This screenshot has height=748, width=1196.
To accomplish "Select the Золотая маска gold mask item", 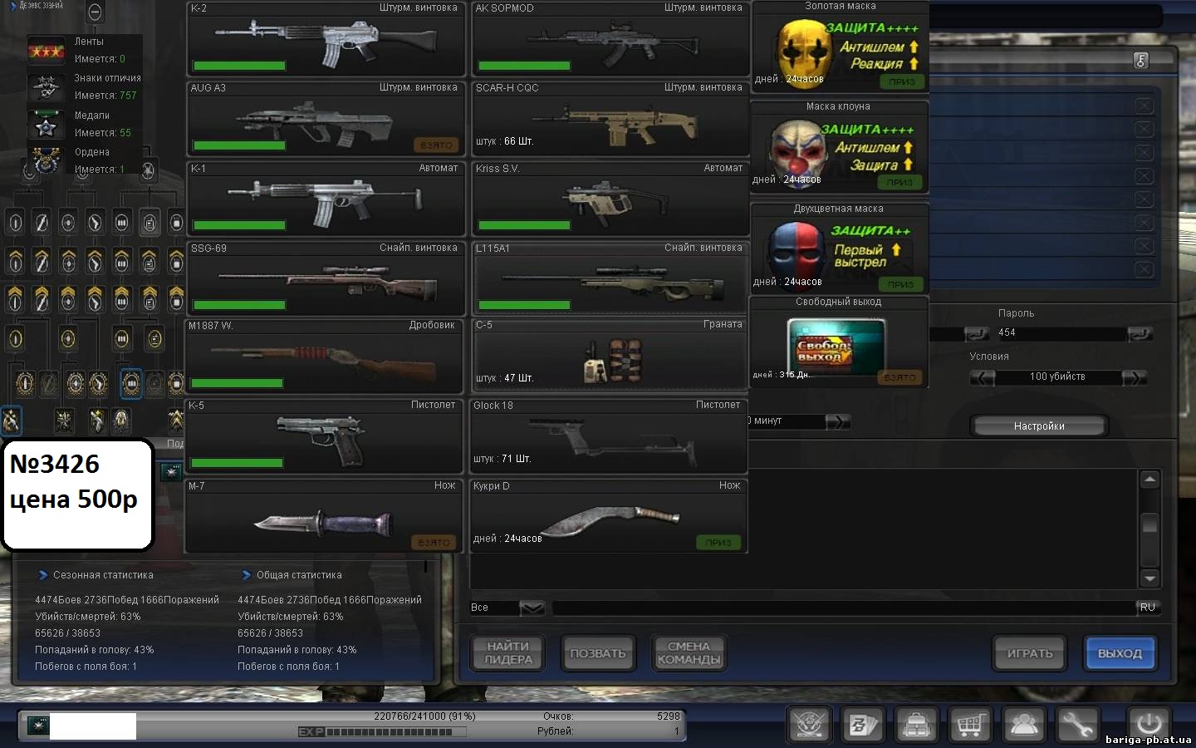I will tap(839, 46).
